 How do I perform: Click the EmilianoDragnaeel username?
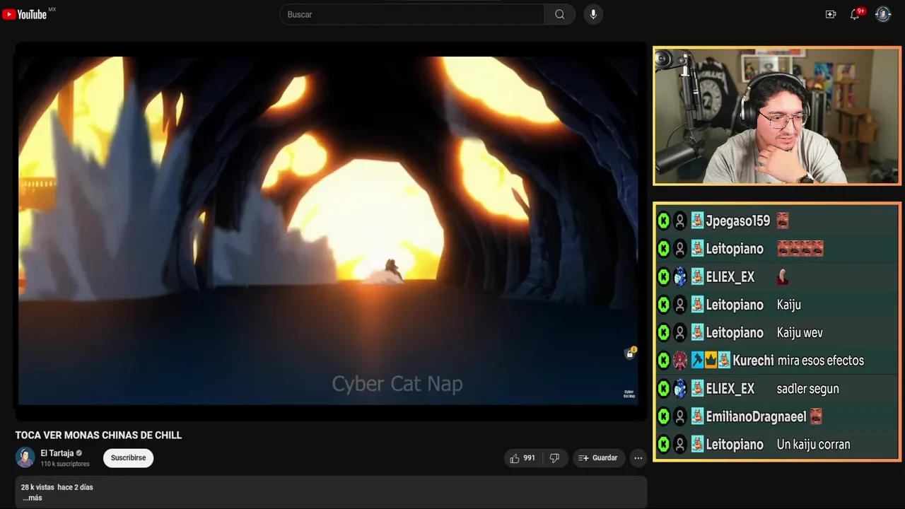click(756, 416)
